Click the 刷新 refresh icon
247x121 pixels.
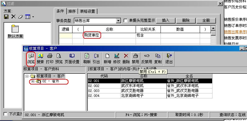(87, 58)
